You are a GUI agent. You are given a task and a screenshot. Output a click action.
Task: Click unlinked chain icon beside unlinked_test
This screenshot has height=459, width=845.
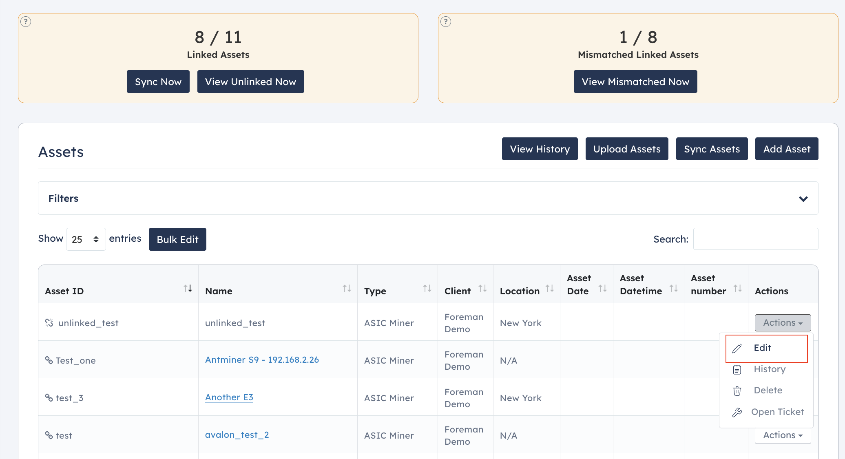(49, 323)
